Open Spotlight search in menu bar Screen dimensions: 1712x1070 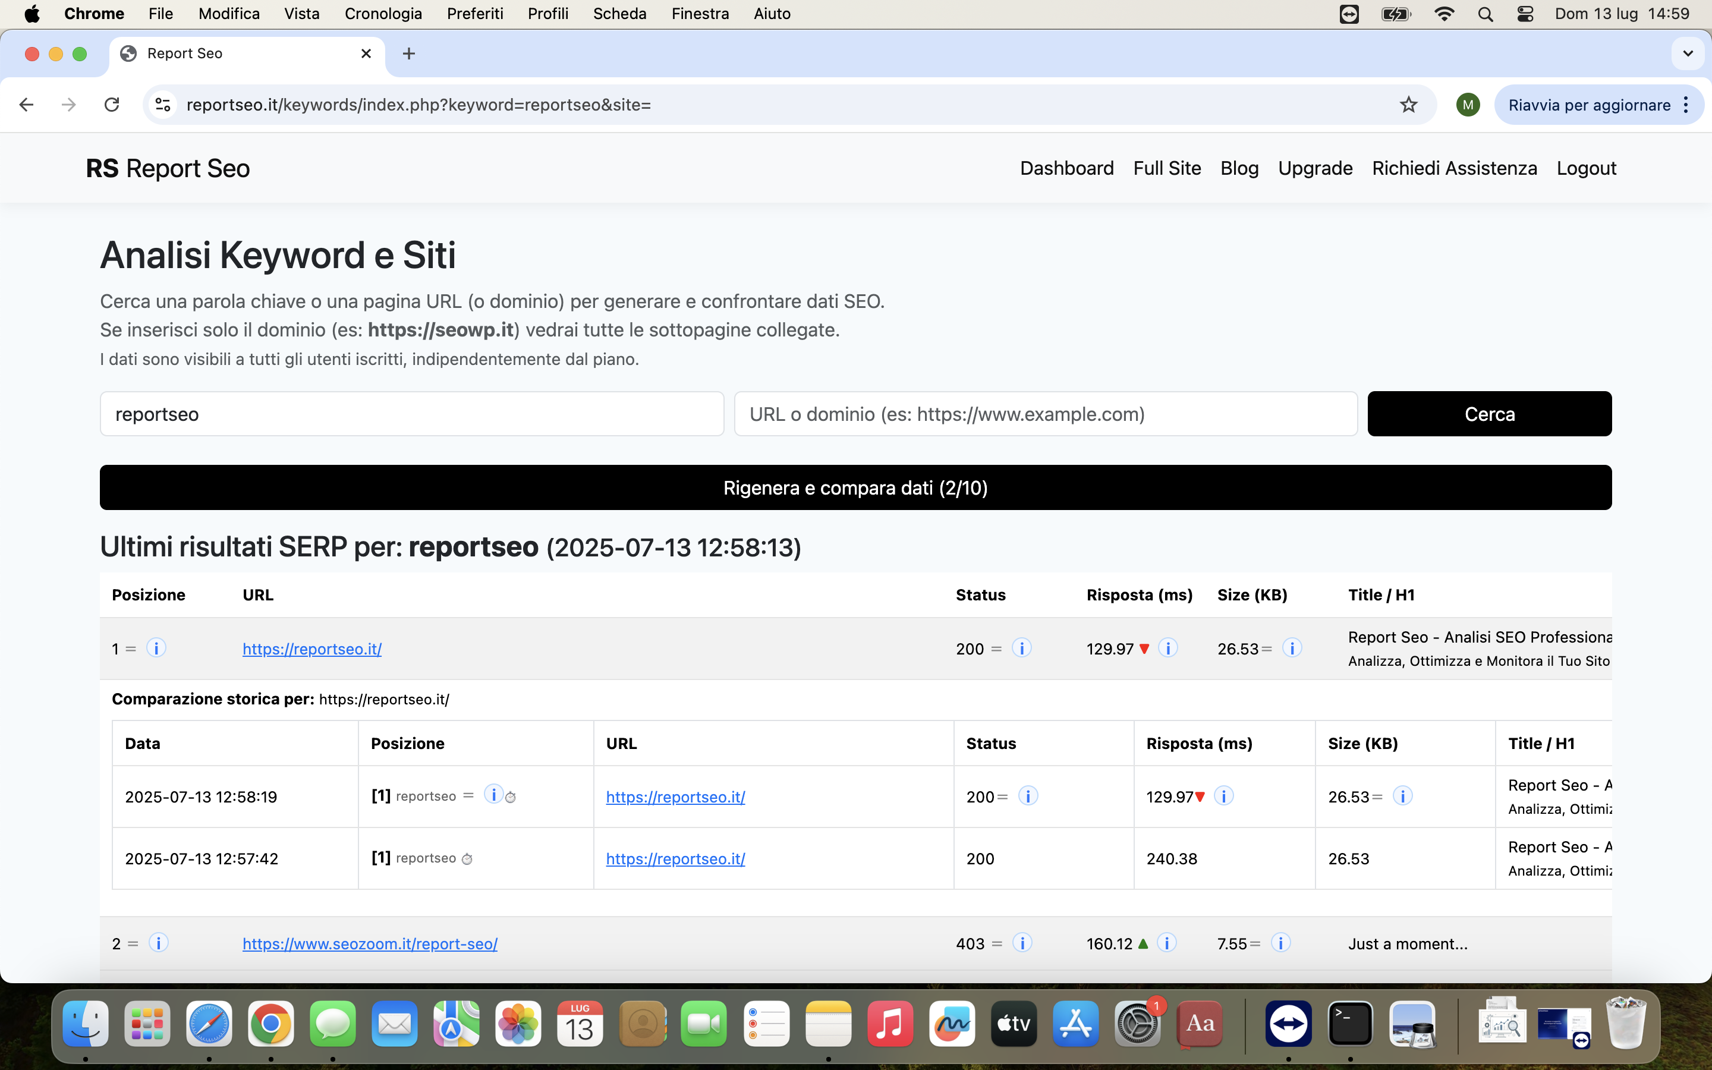[x=1485, y=14]
